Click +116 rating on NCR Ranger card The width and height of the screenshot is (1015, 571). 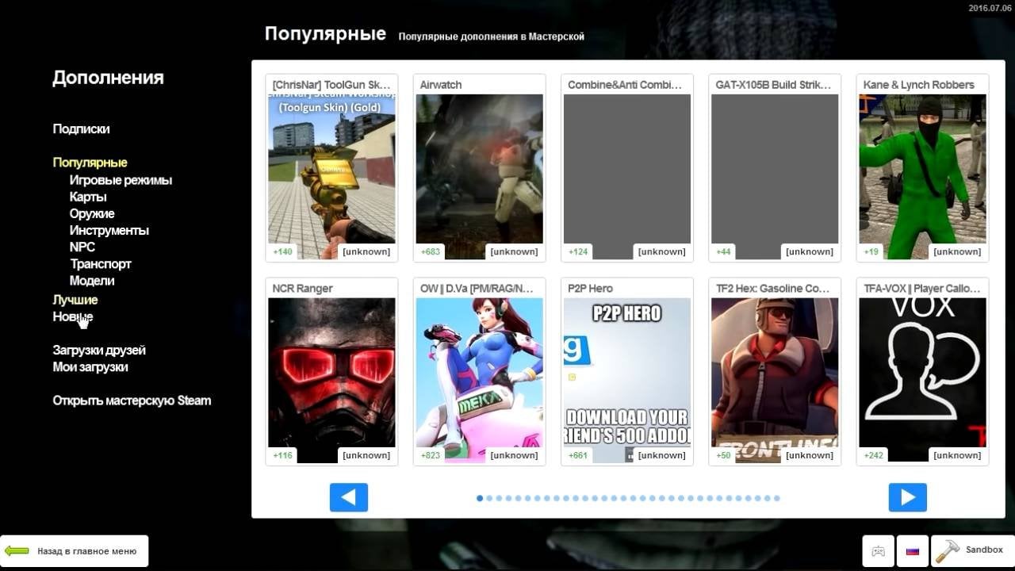click(282, 455)
